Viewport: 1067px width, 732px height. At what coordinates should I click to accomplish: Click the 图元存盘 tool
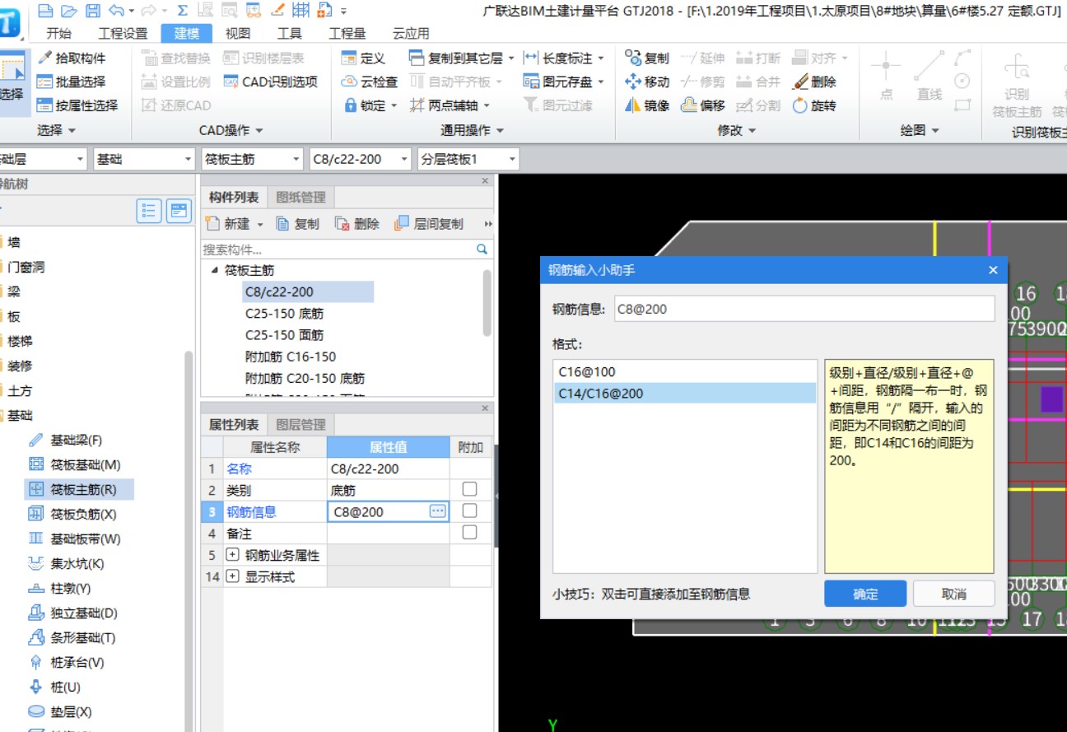(x=558, y=82)
